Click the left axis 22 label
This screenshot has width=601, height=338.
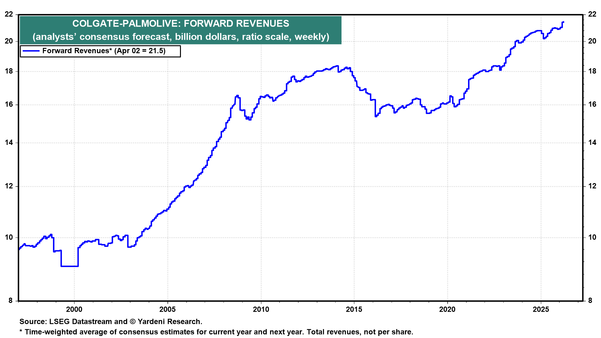9,14
